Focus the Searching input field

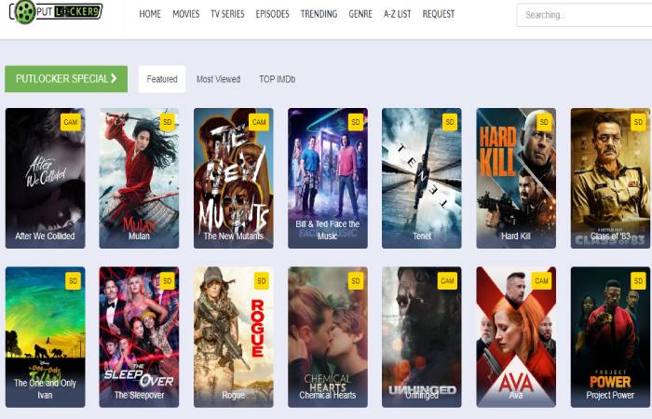coord(584,15)
